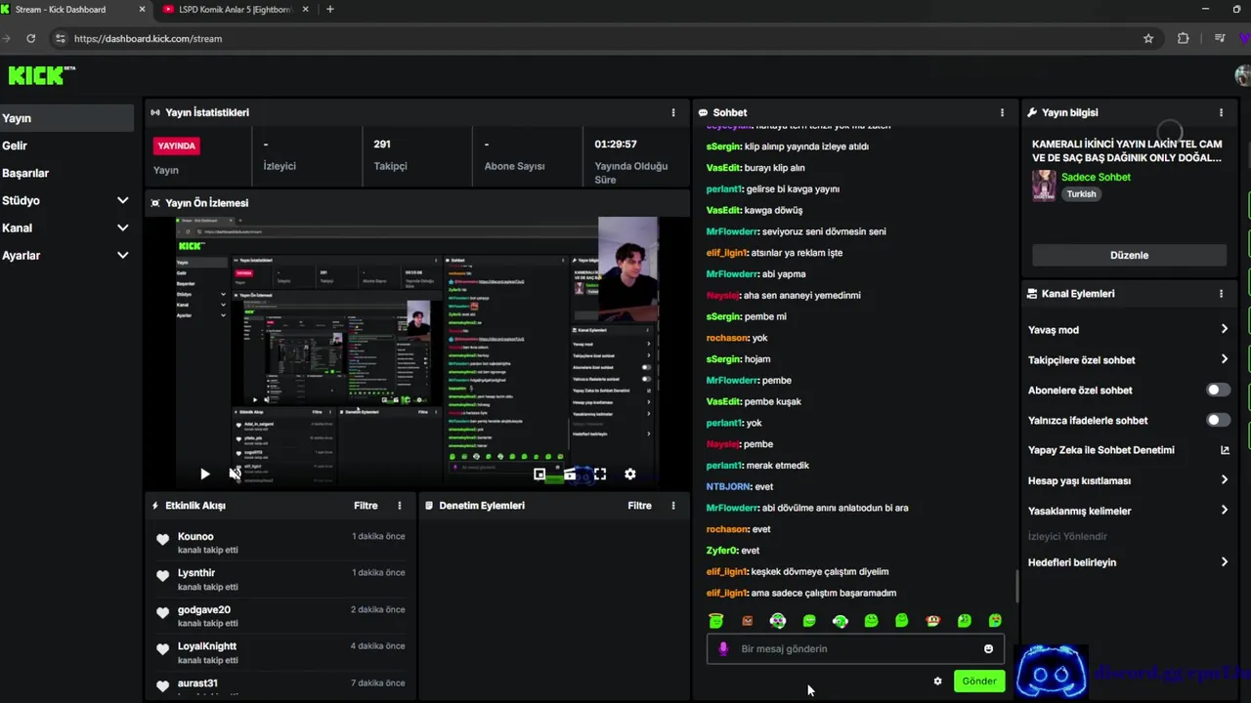The height and width of the screenshot is (703, 1251).
Task: Insert the halo green emote
Action: tap(715, 621)
